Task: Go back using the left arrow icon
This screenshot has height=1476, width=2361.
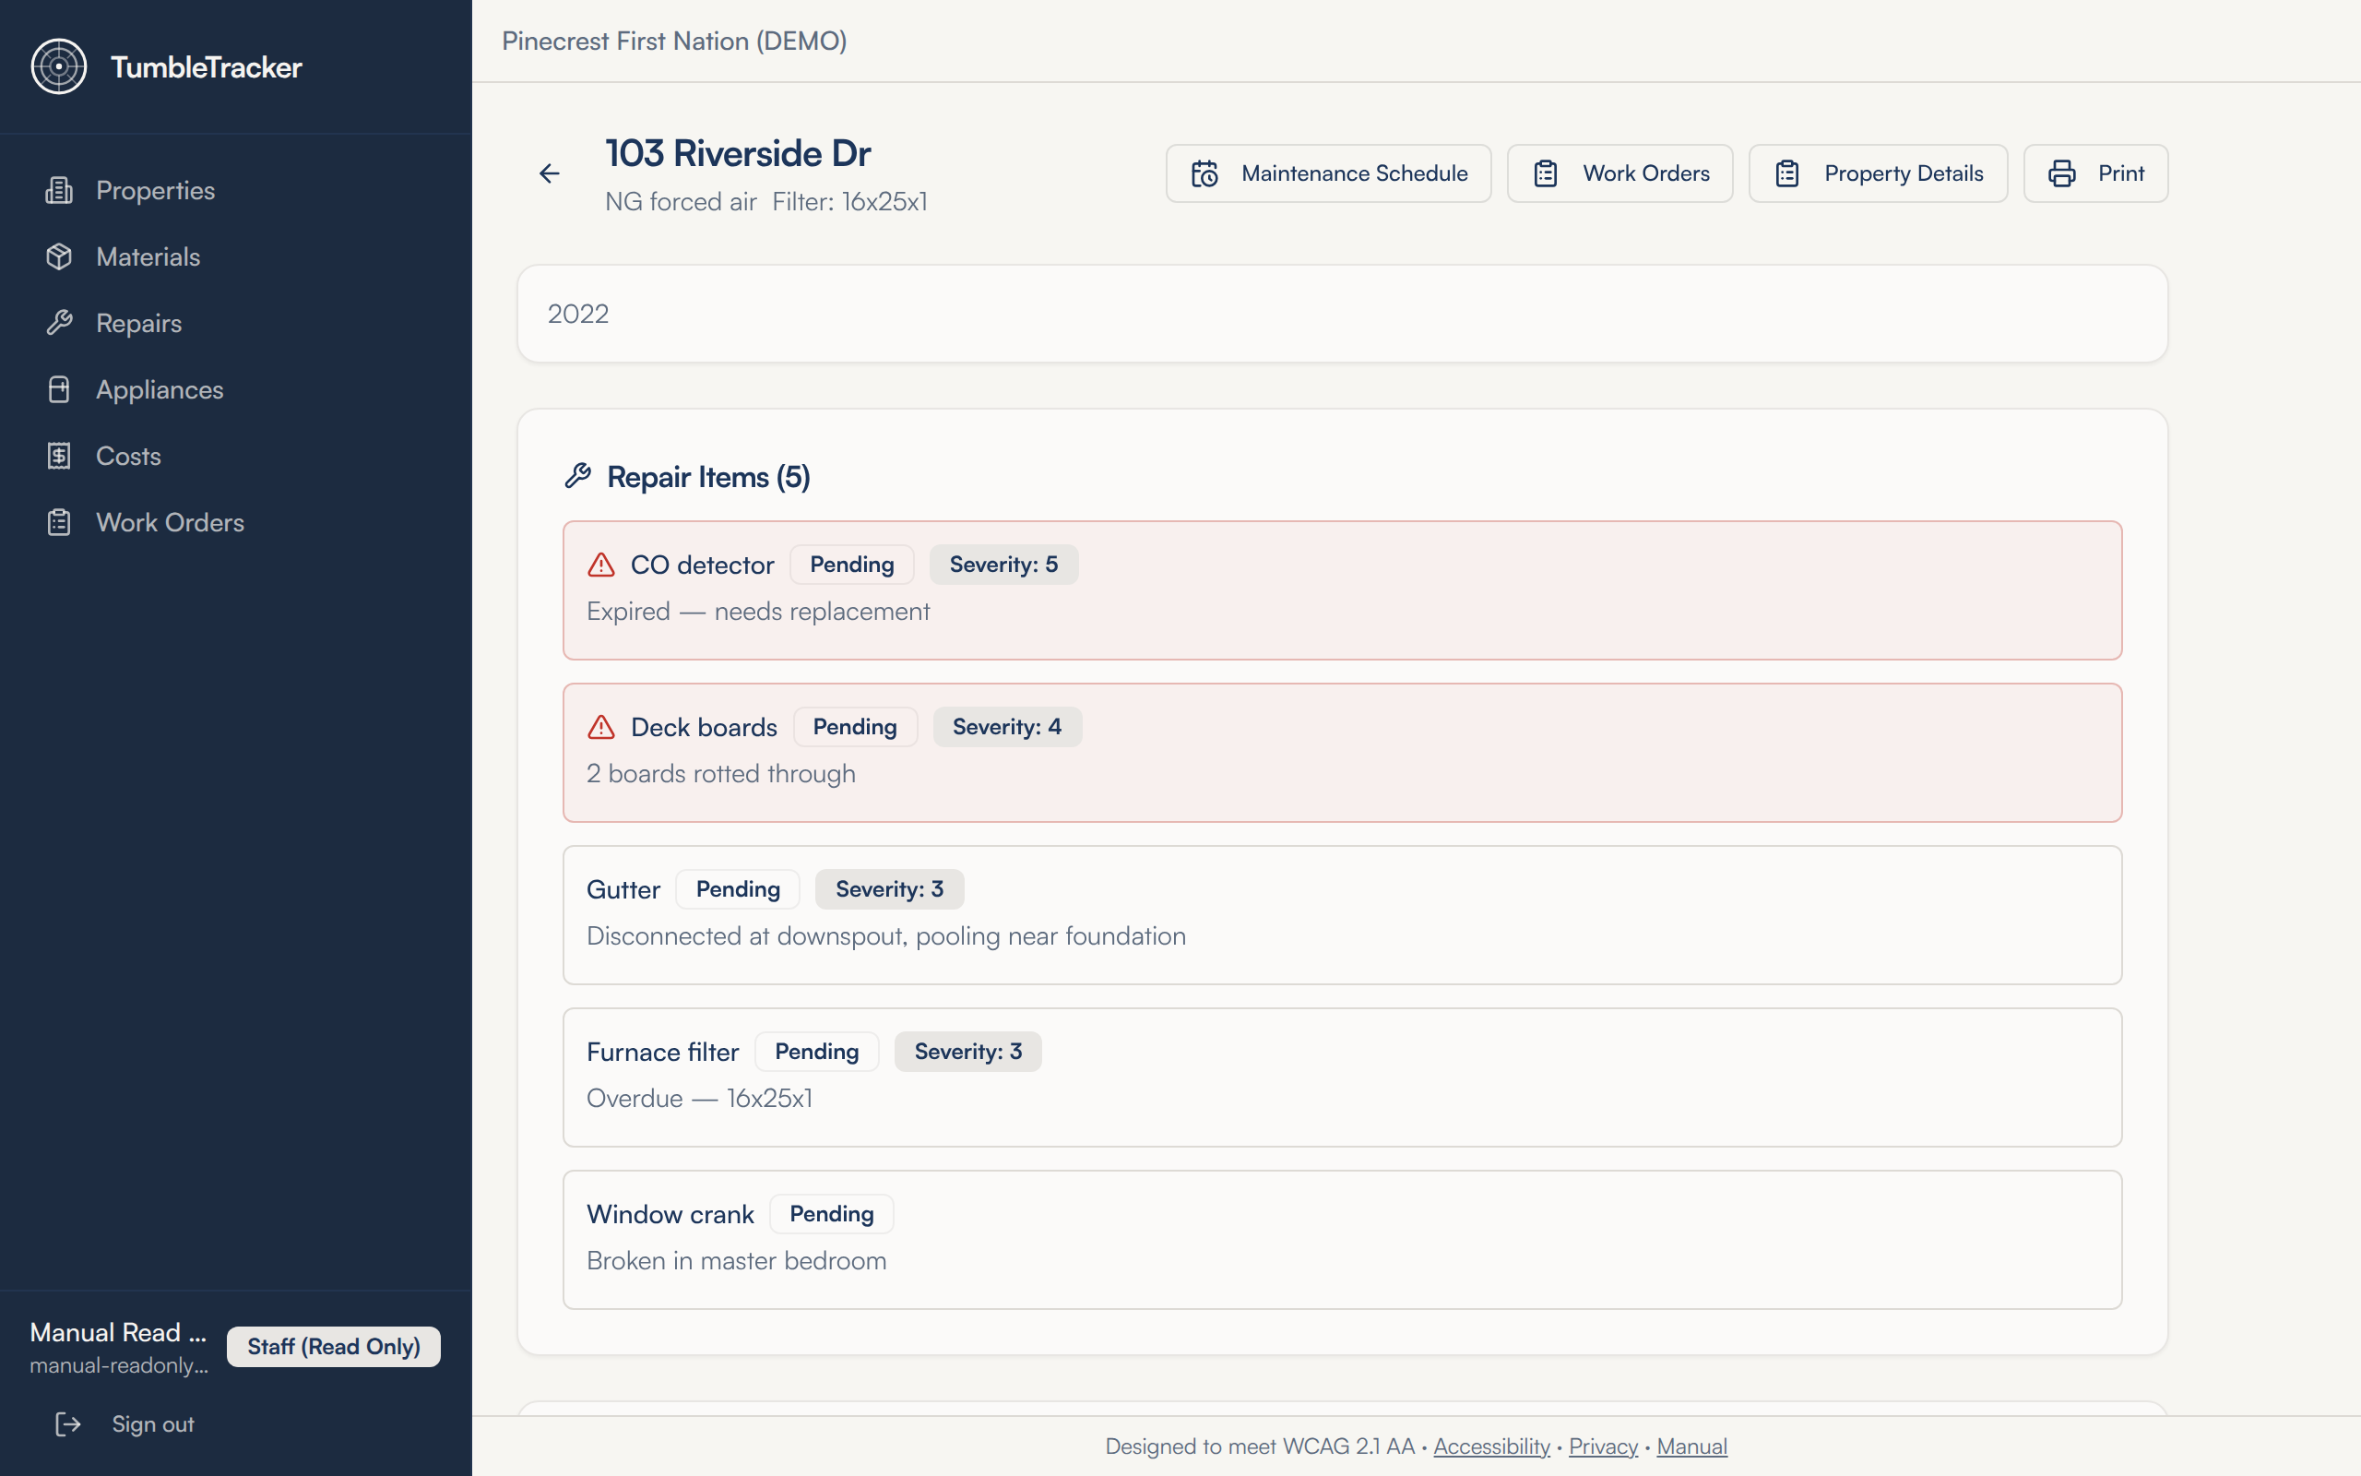Action: [550, 173]
